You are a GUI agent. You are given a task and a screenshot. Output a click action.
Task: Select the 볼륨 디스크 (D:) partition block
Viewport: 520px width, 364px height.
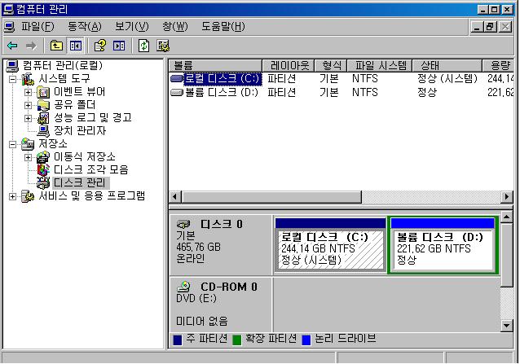point(443,245)
